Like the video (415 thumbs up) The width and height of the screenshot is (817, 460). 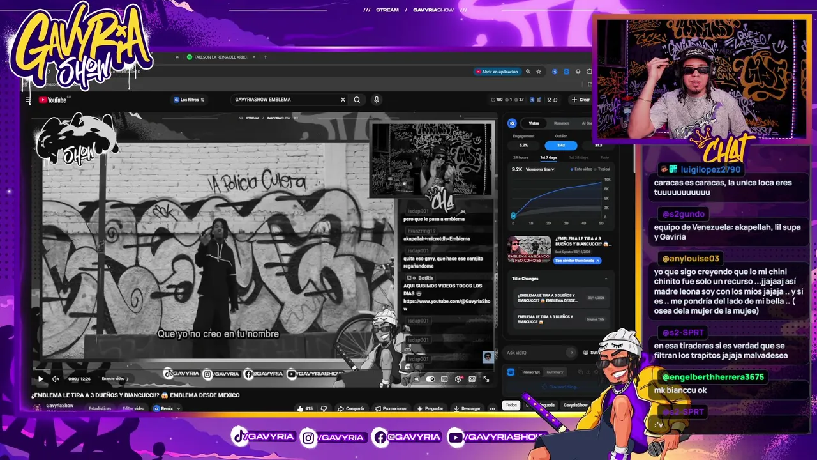point(305,408)
